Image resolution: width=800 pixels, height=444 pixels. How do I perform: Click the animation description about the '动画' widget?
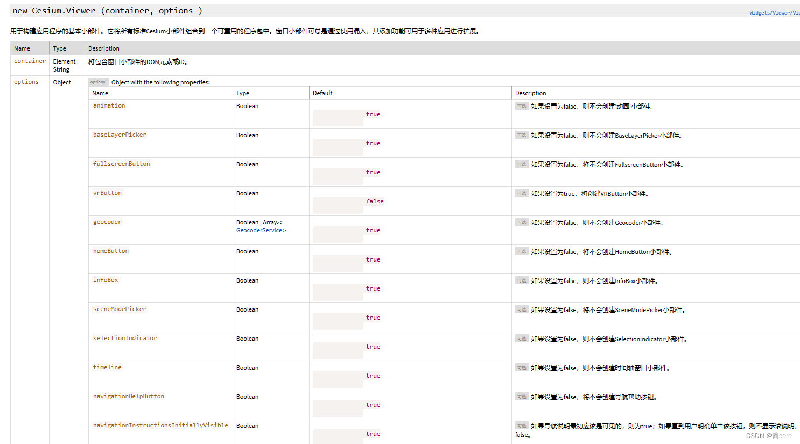click(592, 107)
